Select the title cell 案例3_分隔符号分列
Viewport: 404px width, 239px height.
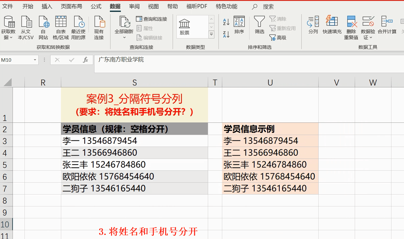pyautogui.click(x=134, y=105)
